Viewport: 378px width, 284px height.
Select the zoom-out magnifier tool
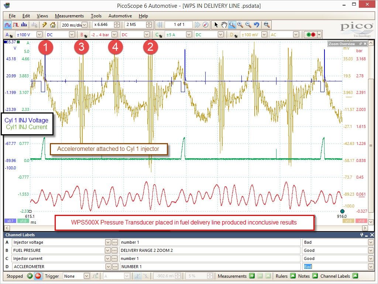point(248,25)
